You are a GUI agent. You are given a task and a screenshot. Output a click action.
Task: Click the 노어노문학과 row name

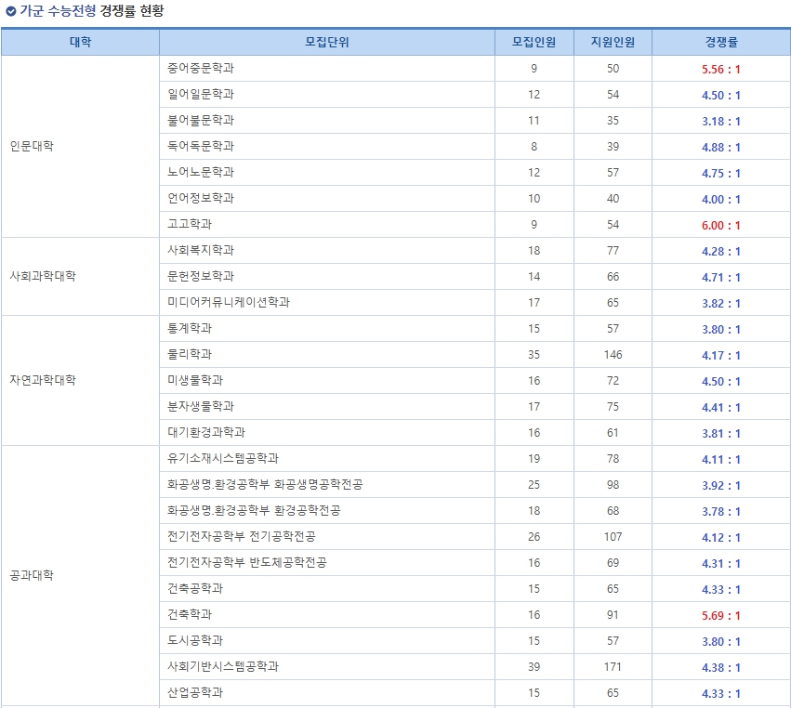[x=201, y=172]
